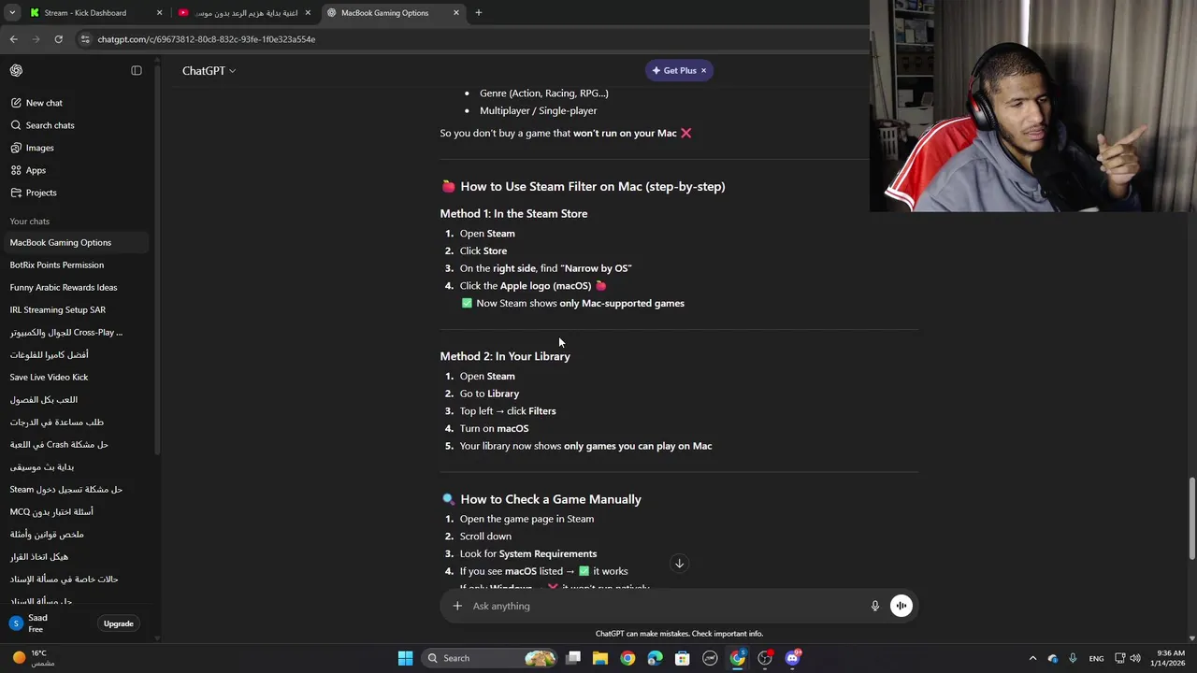Viewport: 1197px width, 673px height.
Task: Click the plus attach icon in message box
Action: [457, 606]
